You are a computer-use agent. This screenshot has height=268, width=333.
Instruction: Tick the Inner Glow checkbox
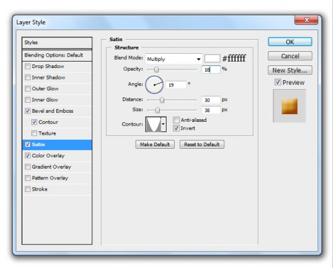[x=28, y=99]
